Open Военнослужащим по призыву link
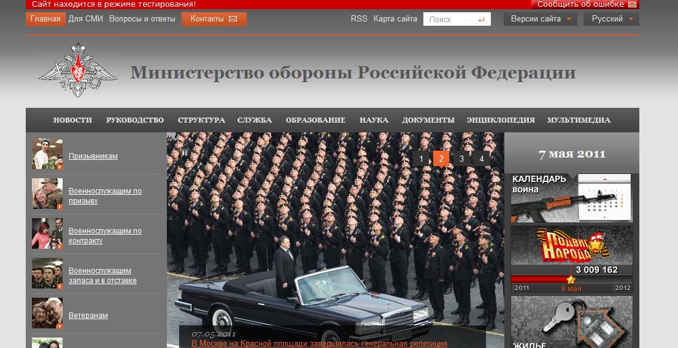Screen dimensions: 678x348 tap(105, 195)
